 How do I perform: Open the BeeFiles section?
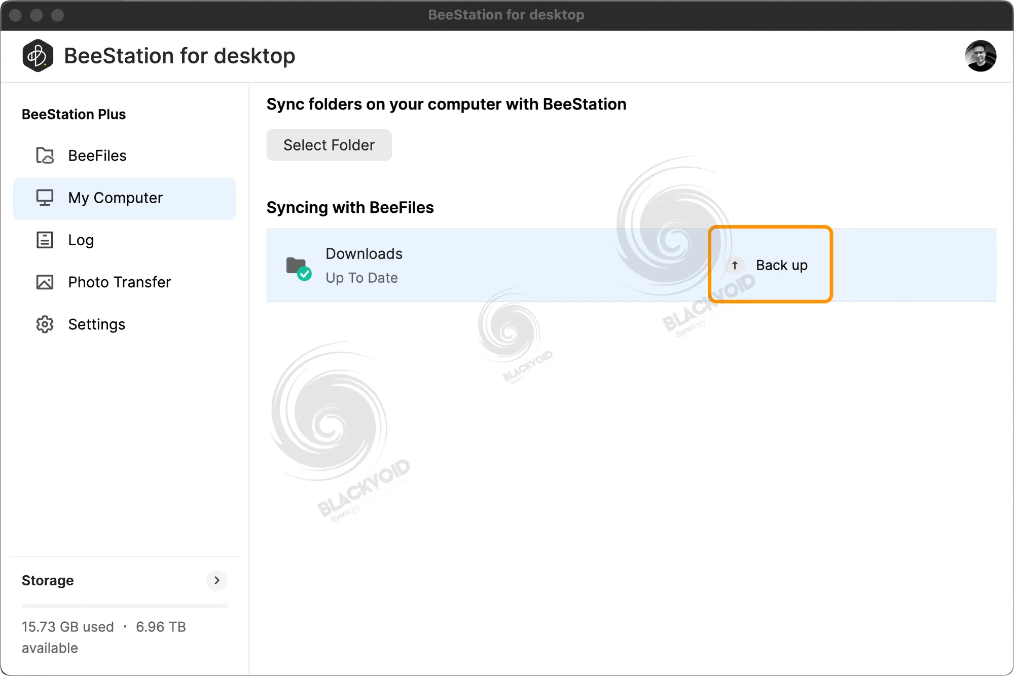(124, 156)
